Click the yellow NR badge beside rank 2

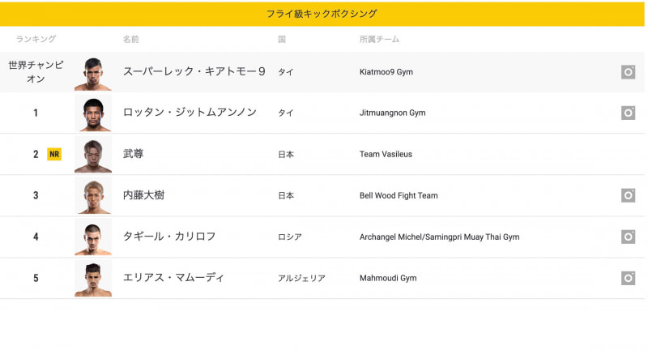pos(54,154)
